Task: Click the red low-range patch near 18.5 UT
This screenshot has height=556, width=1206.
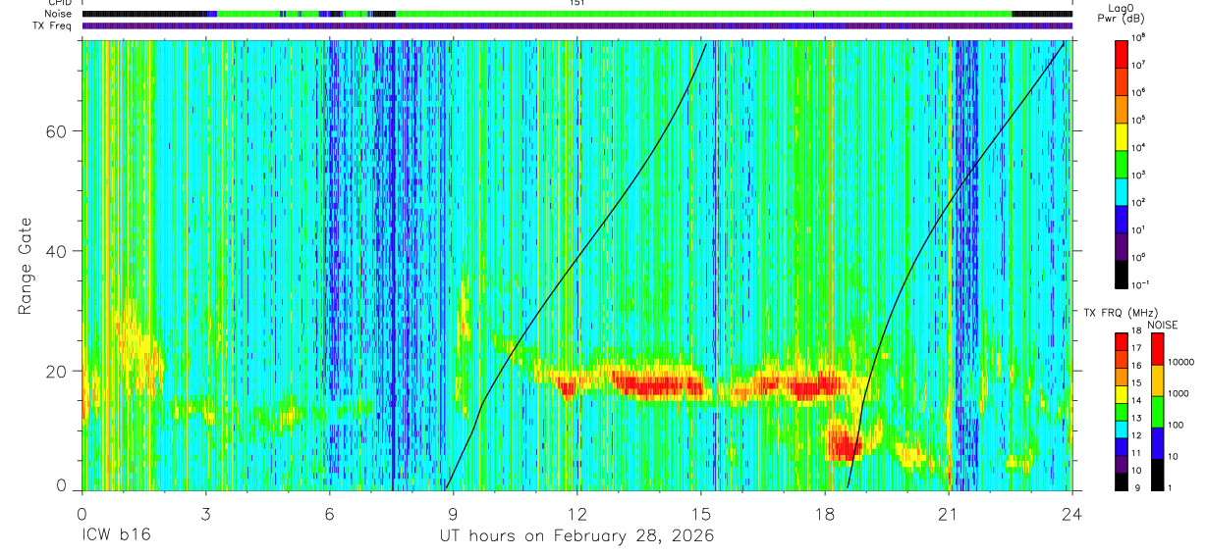Action: pos(845,448)
